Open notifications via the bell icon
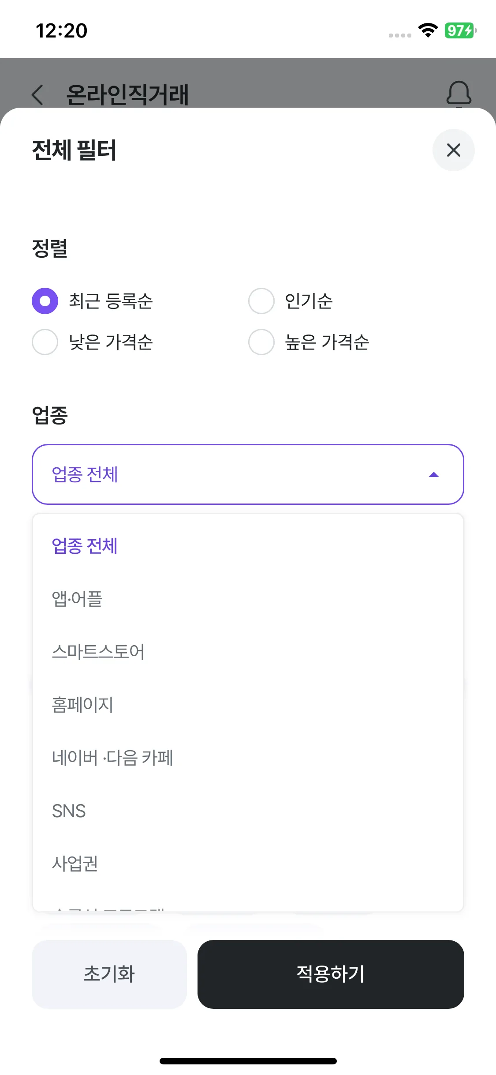496x1075 pixels. [x=459, y=94]
